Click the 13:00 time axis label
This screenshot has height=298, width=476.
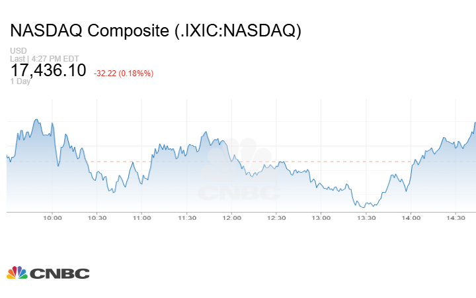coord(321,218)
